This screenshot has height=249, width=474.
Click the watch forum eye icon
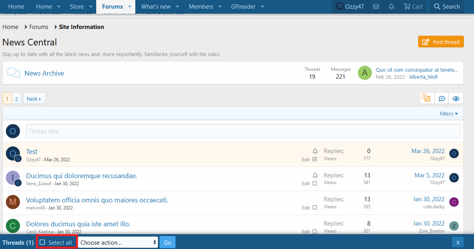click(456, 99)
